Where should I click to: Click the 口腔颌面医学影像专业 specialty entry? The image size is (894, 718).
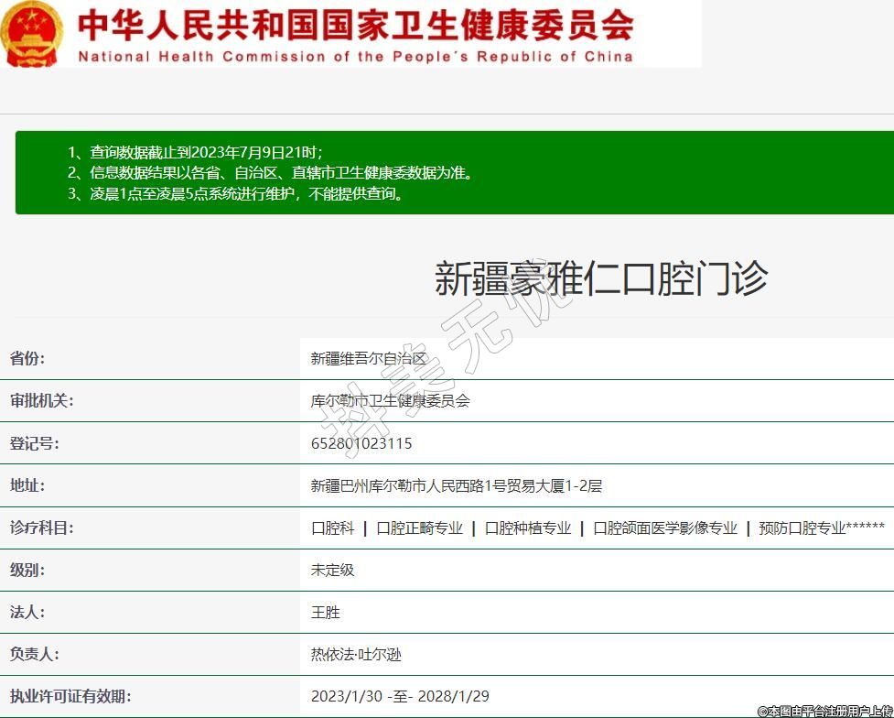[x=664, y=528]
